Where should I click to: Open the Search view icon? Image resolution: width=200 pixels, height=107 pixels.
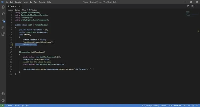3,14
